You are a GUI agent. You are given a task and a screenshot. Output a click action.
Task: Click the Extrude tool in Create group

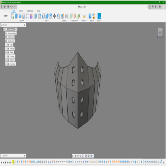(x=17, y=16)
